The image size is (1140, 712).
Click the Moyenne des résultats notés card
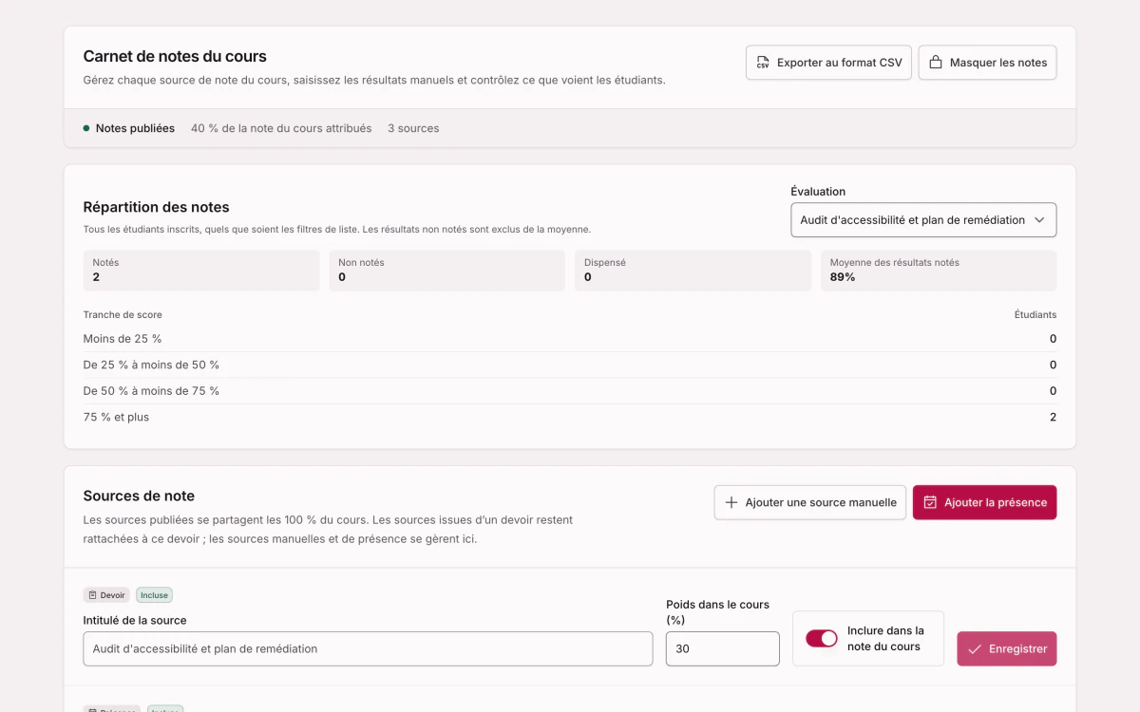[x=939, y=271]
